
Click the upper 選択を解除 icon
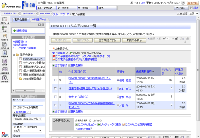coord(69,65)
